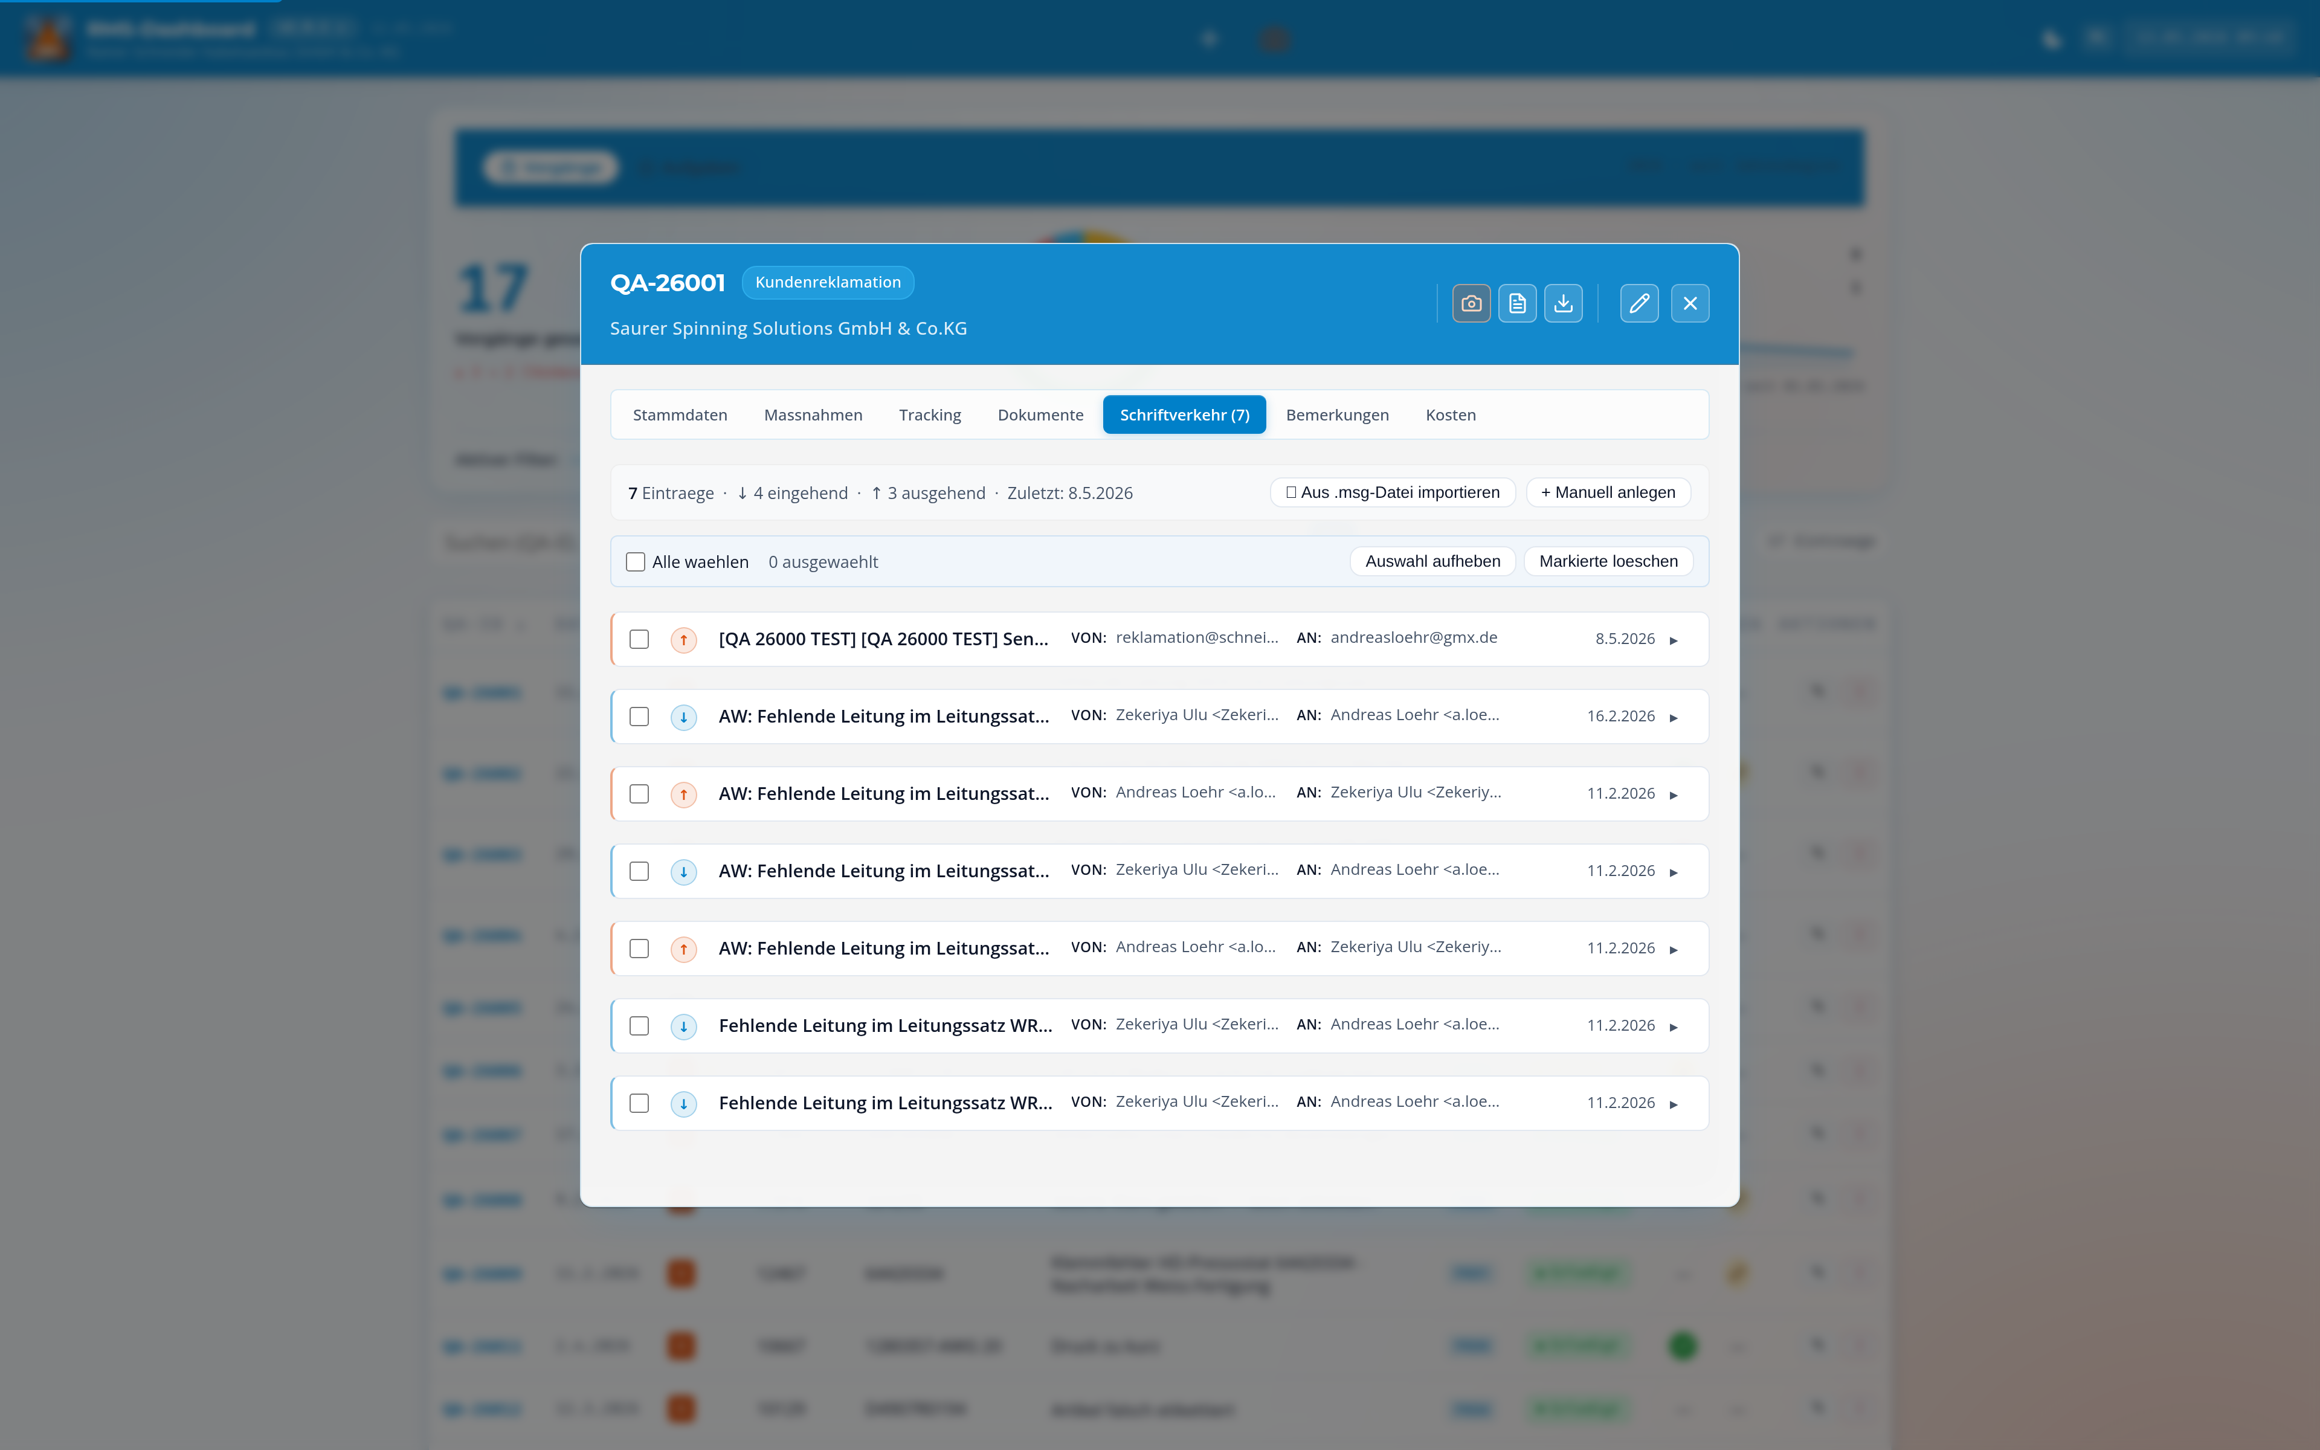The height and width of the screenshot is (1450, 2320).
Task: Click the download icon in dialog header
Action: click(x=1562, y=304)
